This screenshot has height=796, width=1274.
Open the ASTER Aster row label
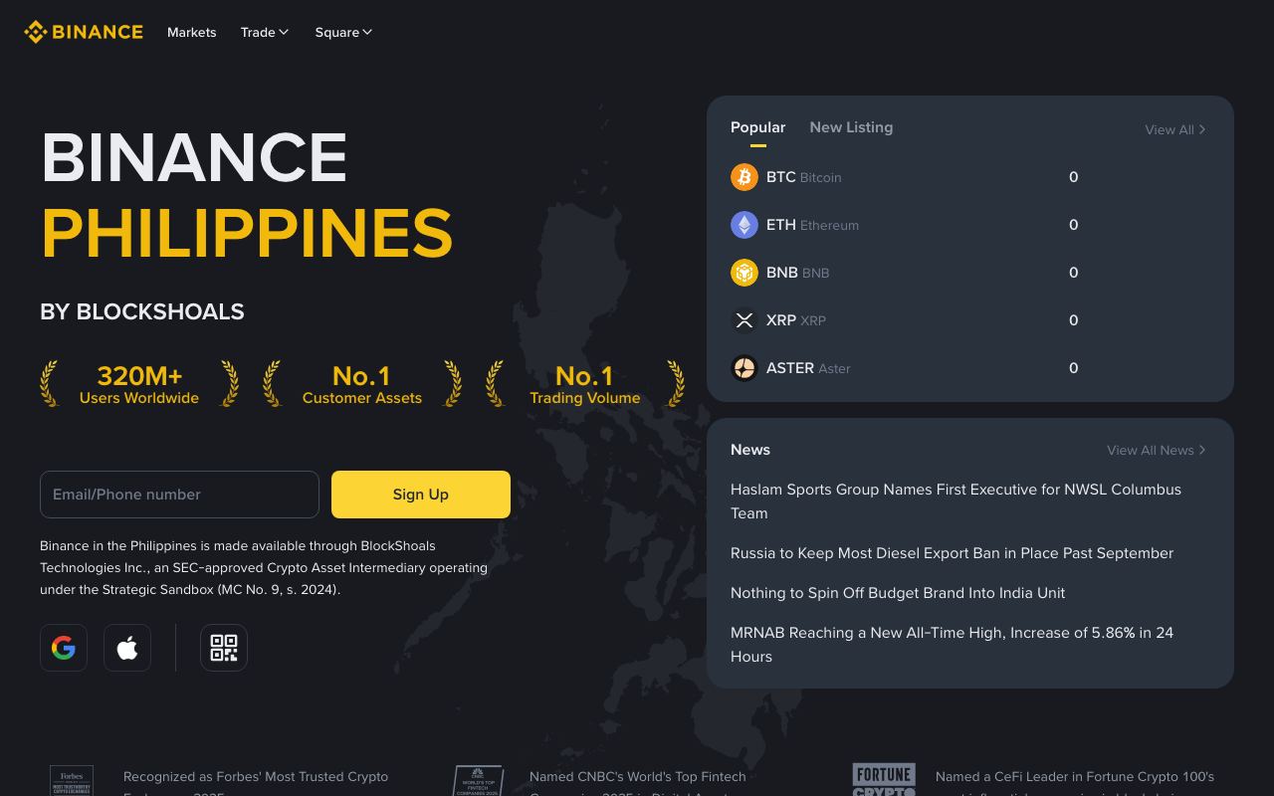tap(808, 368)
